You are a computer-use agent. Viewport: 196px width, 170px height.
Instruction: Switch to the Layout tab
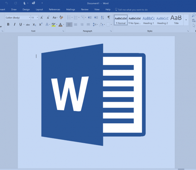tap(39, 10)
